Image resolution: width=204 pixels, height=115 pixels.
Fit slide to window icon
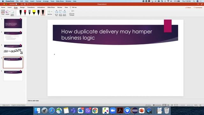[x=200, y=105]
